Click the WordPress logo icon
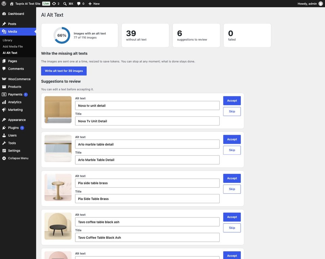This screenshot has height=259, width=325. (4, 4)
